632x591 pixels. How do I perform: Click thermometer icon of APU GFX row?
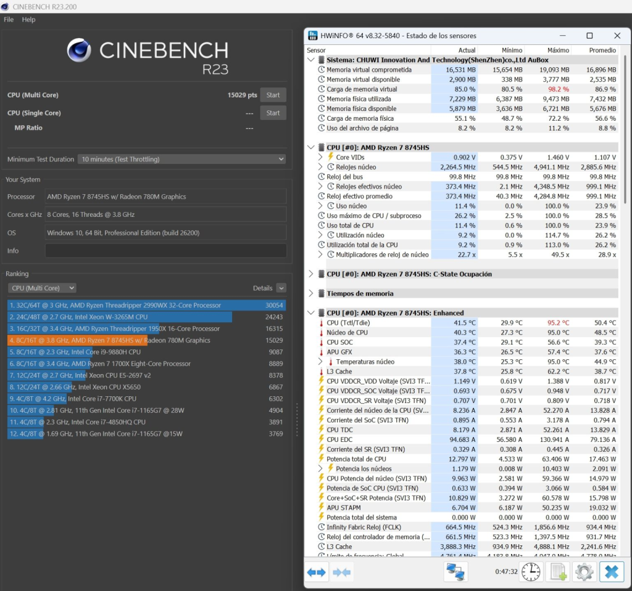coord(321,352)
